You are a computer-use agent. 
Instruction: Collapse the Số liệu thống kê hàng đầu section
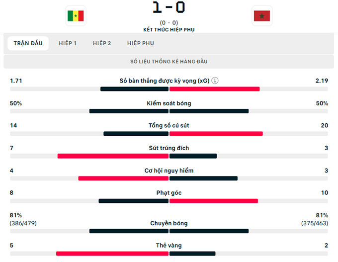[169, 62]
